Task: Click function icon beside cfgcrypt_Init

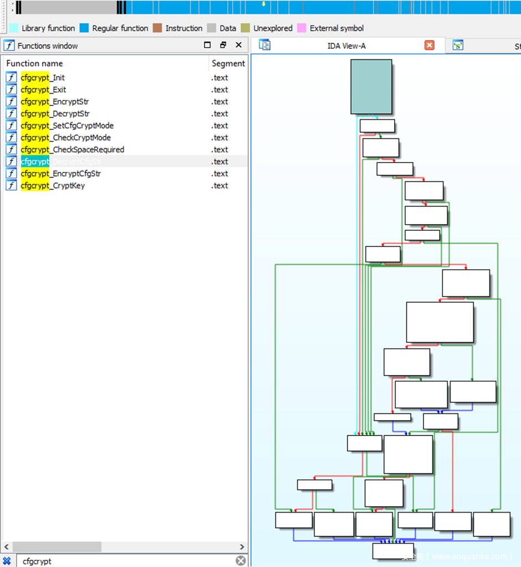Action: pos(11,78)
